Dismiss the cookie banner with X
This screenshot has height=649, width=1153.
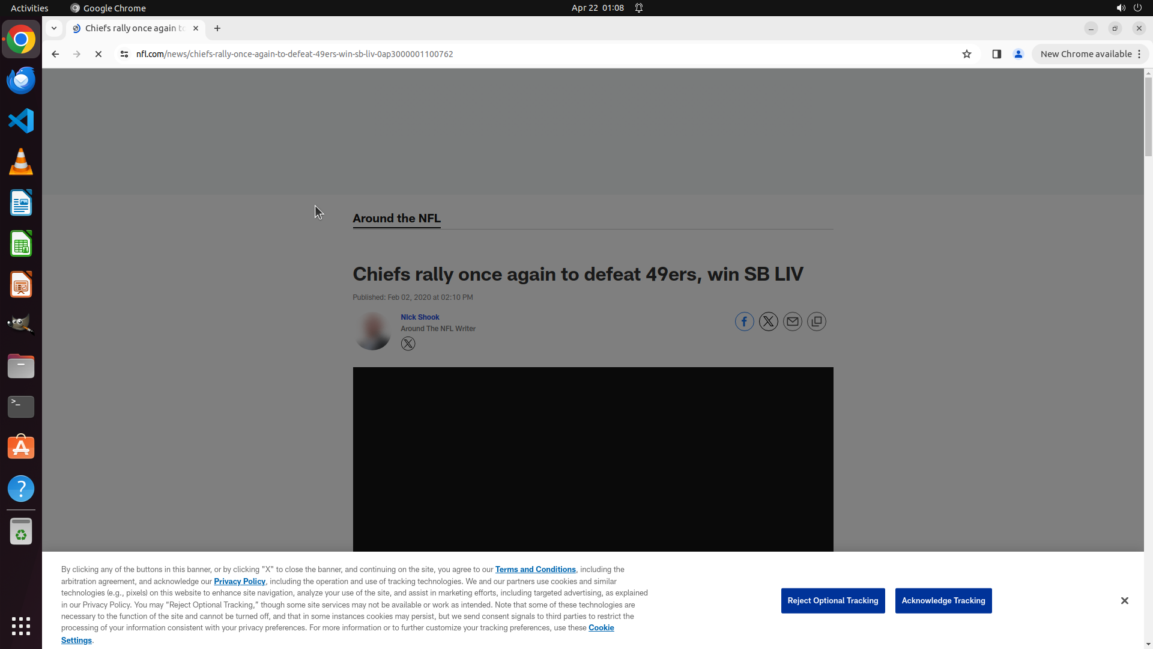pyautogui.click(x=1124, y=600)
